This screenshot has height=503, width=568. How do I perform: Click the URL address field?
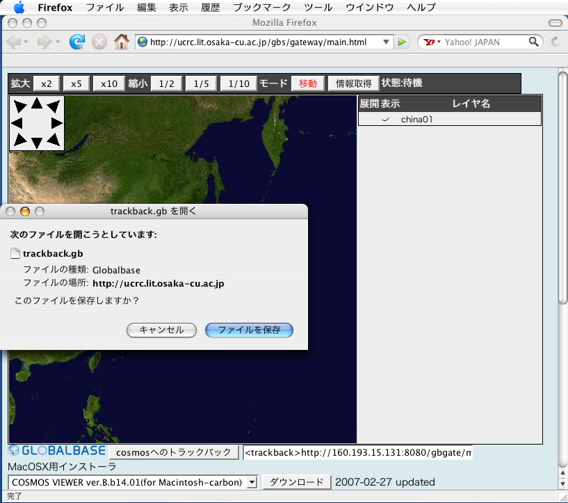tap(264, 42)
